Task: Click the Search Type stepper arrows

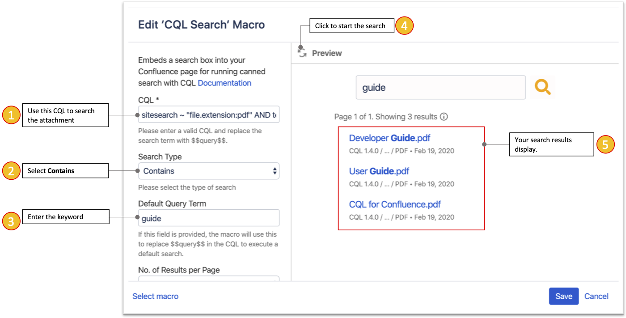Action: pyautogui.click(x=274, y=171)
